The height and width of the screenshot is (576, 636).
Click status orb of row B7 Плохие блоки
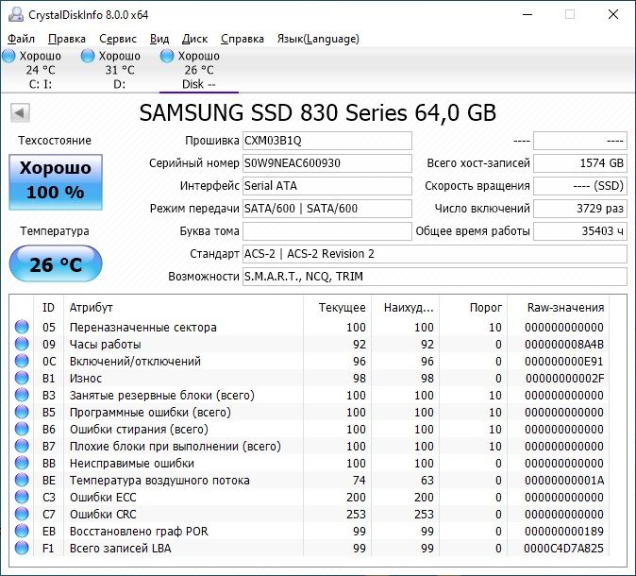(x=22, y=446)
